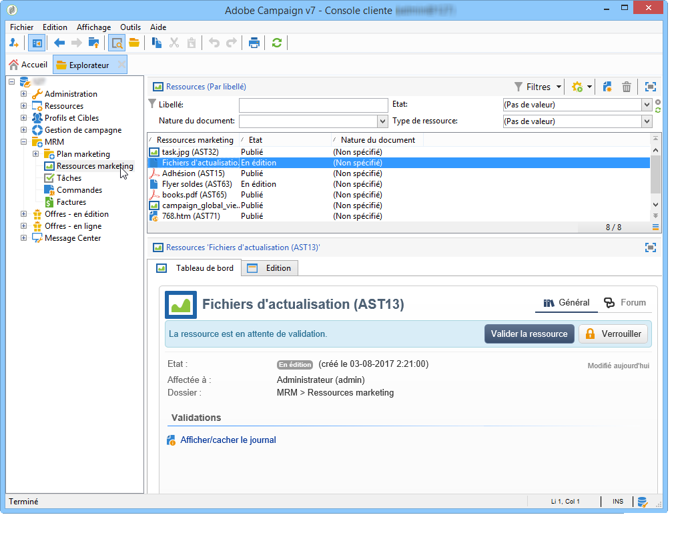
Task: Expand the Profils et Cibles tree node
Action: (24, 118)
